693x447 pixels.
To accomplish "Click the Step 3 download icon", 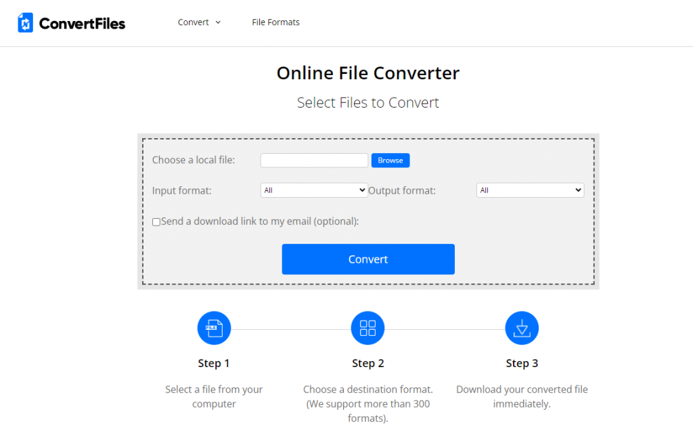I will click(x=522, y=328).
